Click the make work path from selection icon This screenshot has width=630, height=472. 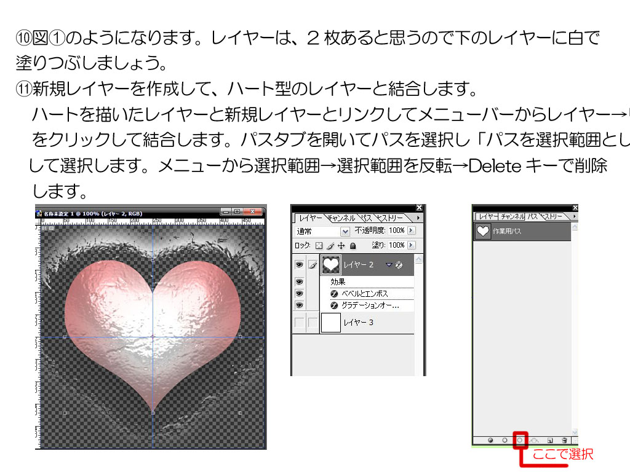point(535,440)
